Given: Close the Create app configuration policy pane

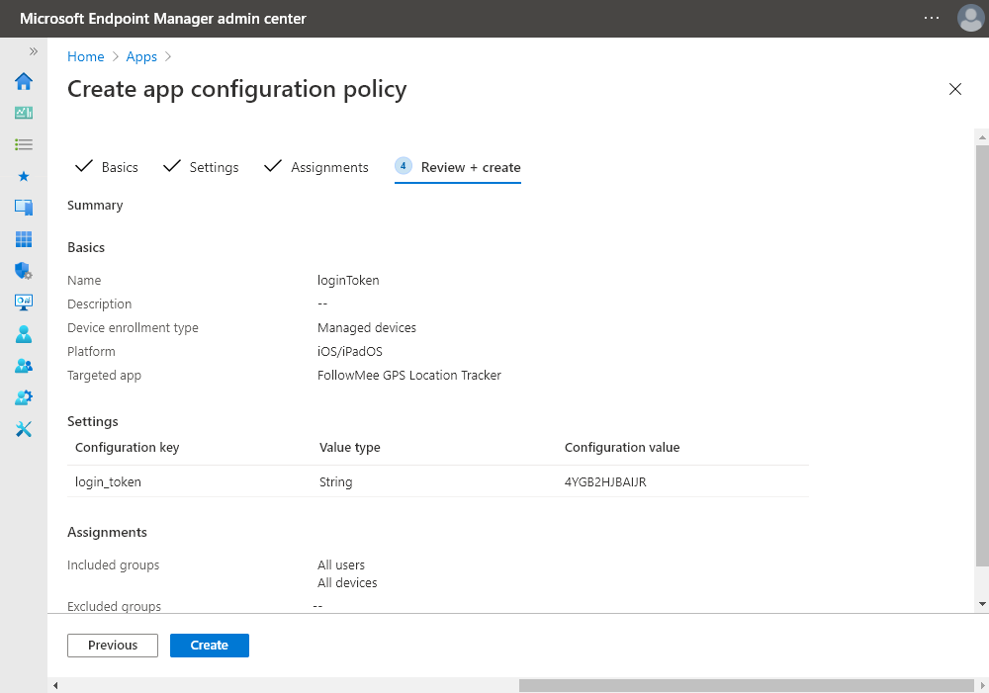Looking at the screenshot, I should 955,89.
